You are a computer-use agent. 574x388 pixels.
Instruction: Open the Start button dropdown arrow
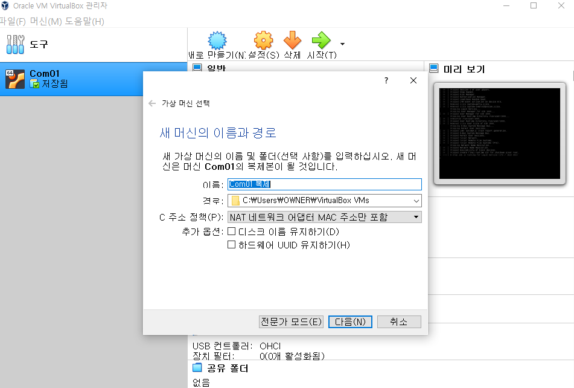342,44
